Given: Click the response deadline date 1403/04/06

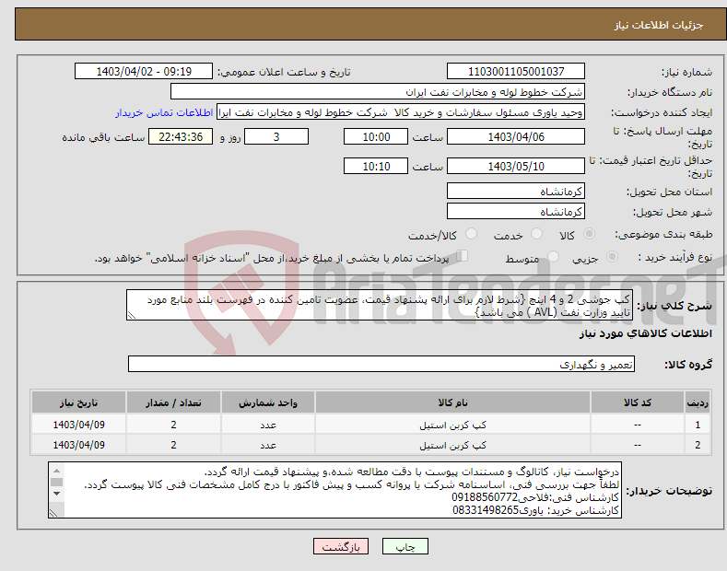Looking at the screenshot, I should [x=516, y=136].
